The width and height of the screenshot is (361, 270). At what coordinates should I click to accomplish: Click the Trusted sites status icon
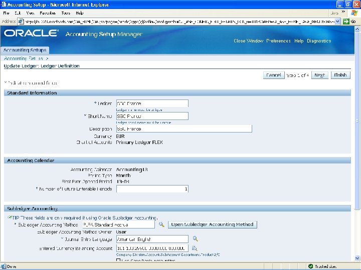(x=310, y=266)
